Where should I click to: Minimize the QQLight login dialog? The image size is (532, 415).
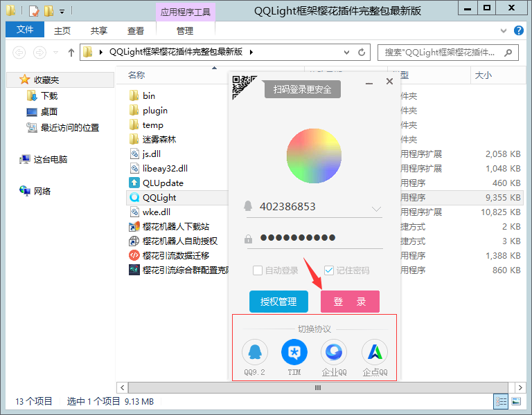pos(369,82)
